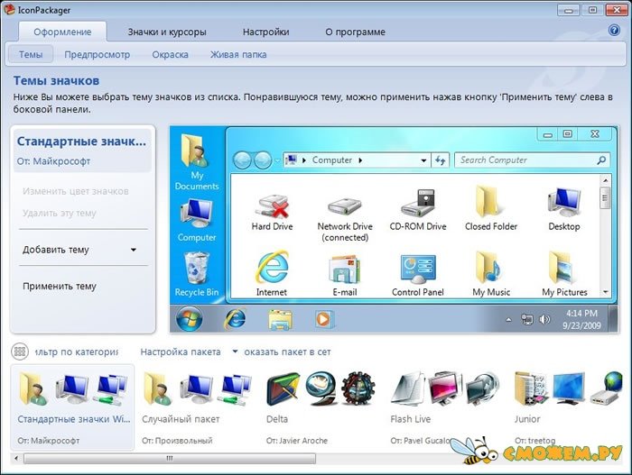Click the Recycle Bin icon in preview

click(x=196, y=269)
